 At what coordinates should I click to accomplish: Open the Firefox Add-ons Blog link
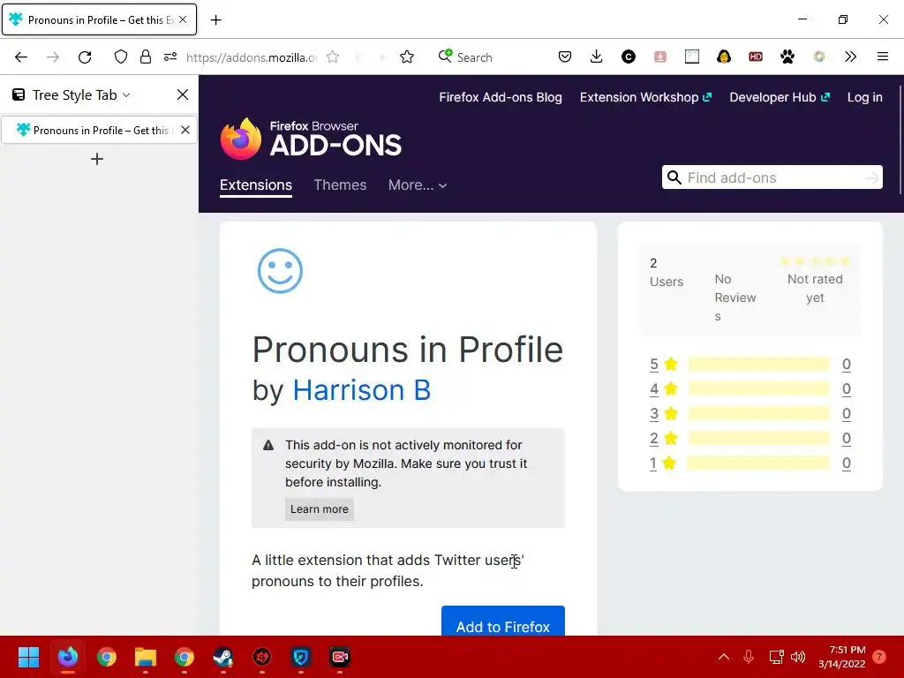coord(501,97)
